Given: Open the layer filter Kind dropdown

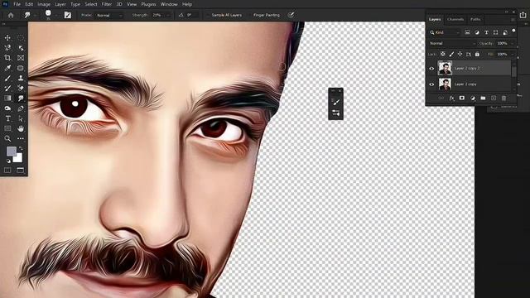Looking at the screenshot, I should (x=445, y=32).
